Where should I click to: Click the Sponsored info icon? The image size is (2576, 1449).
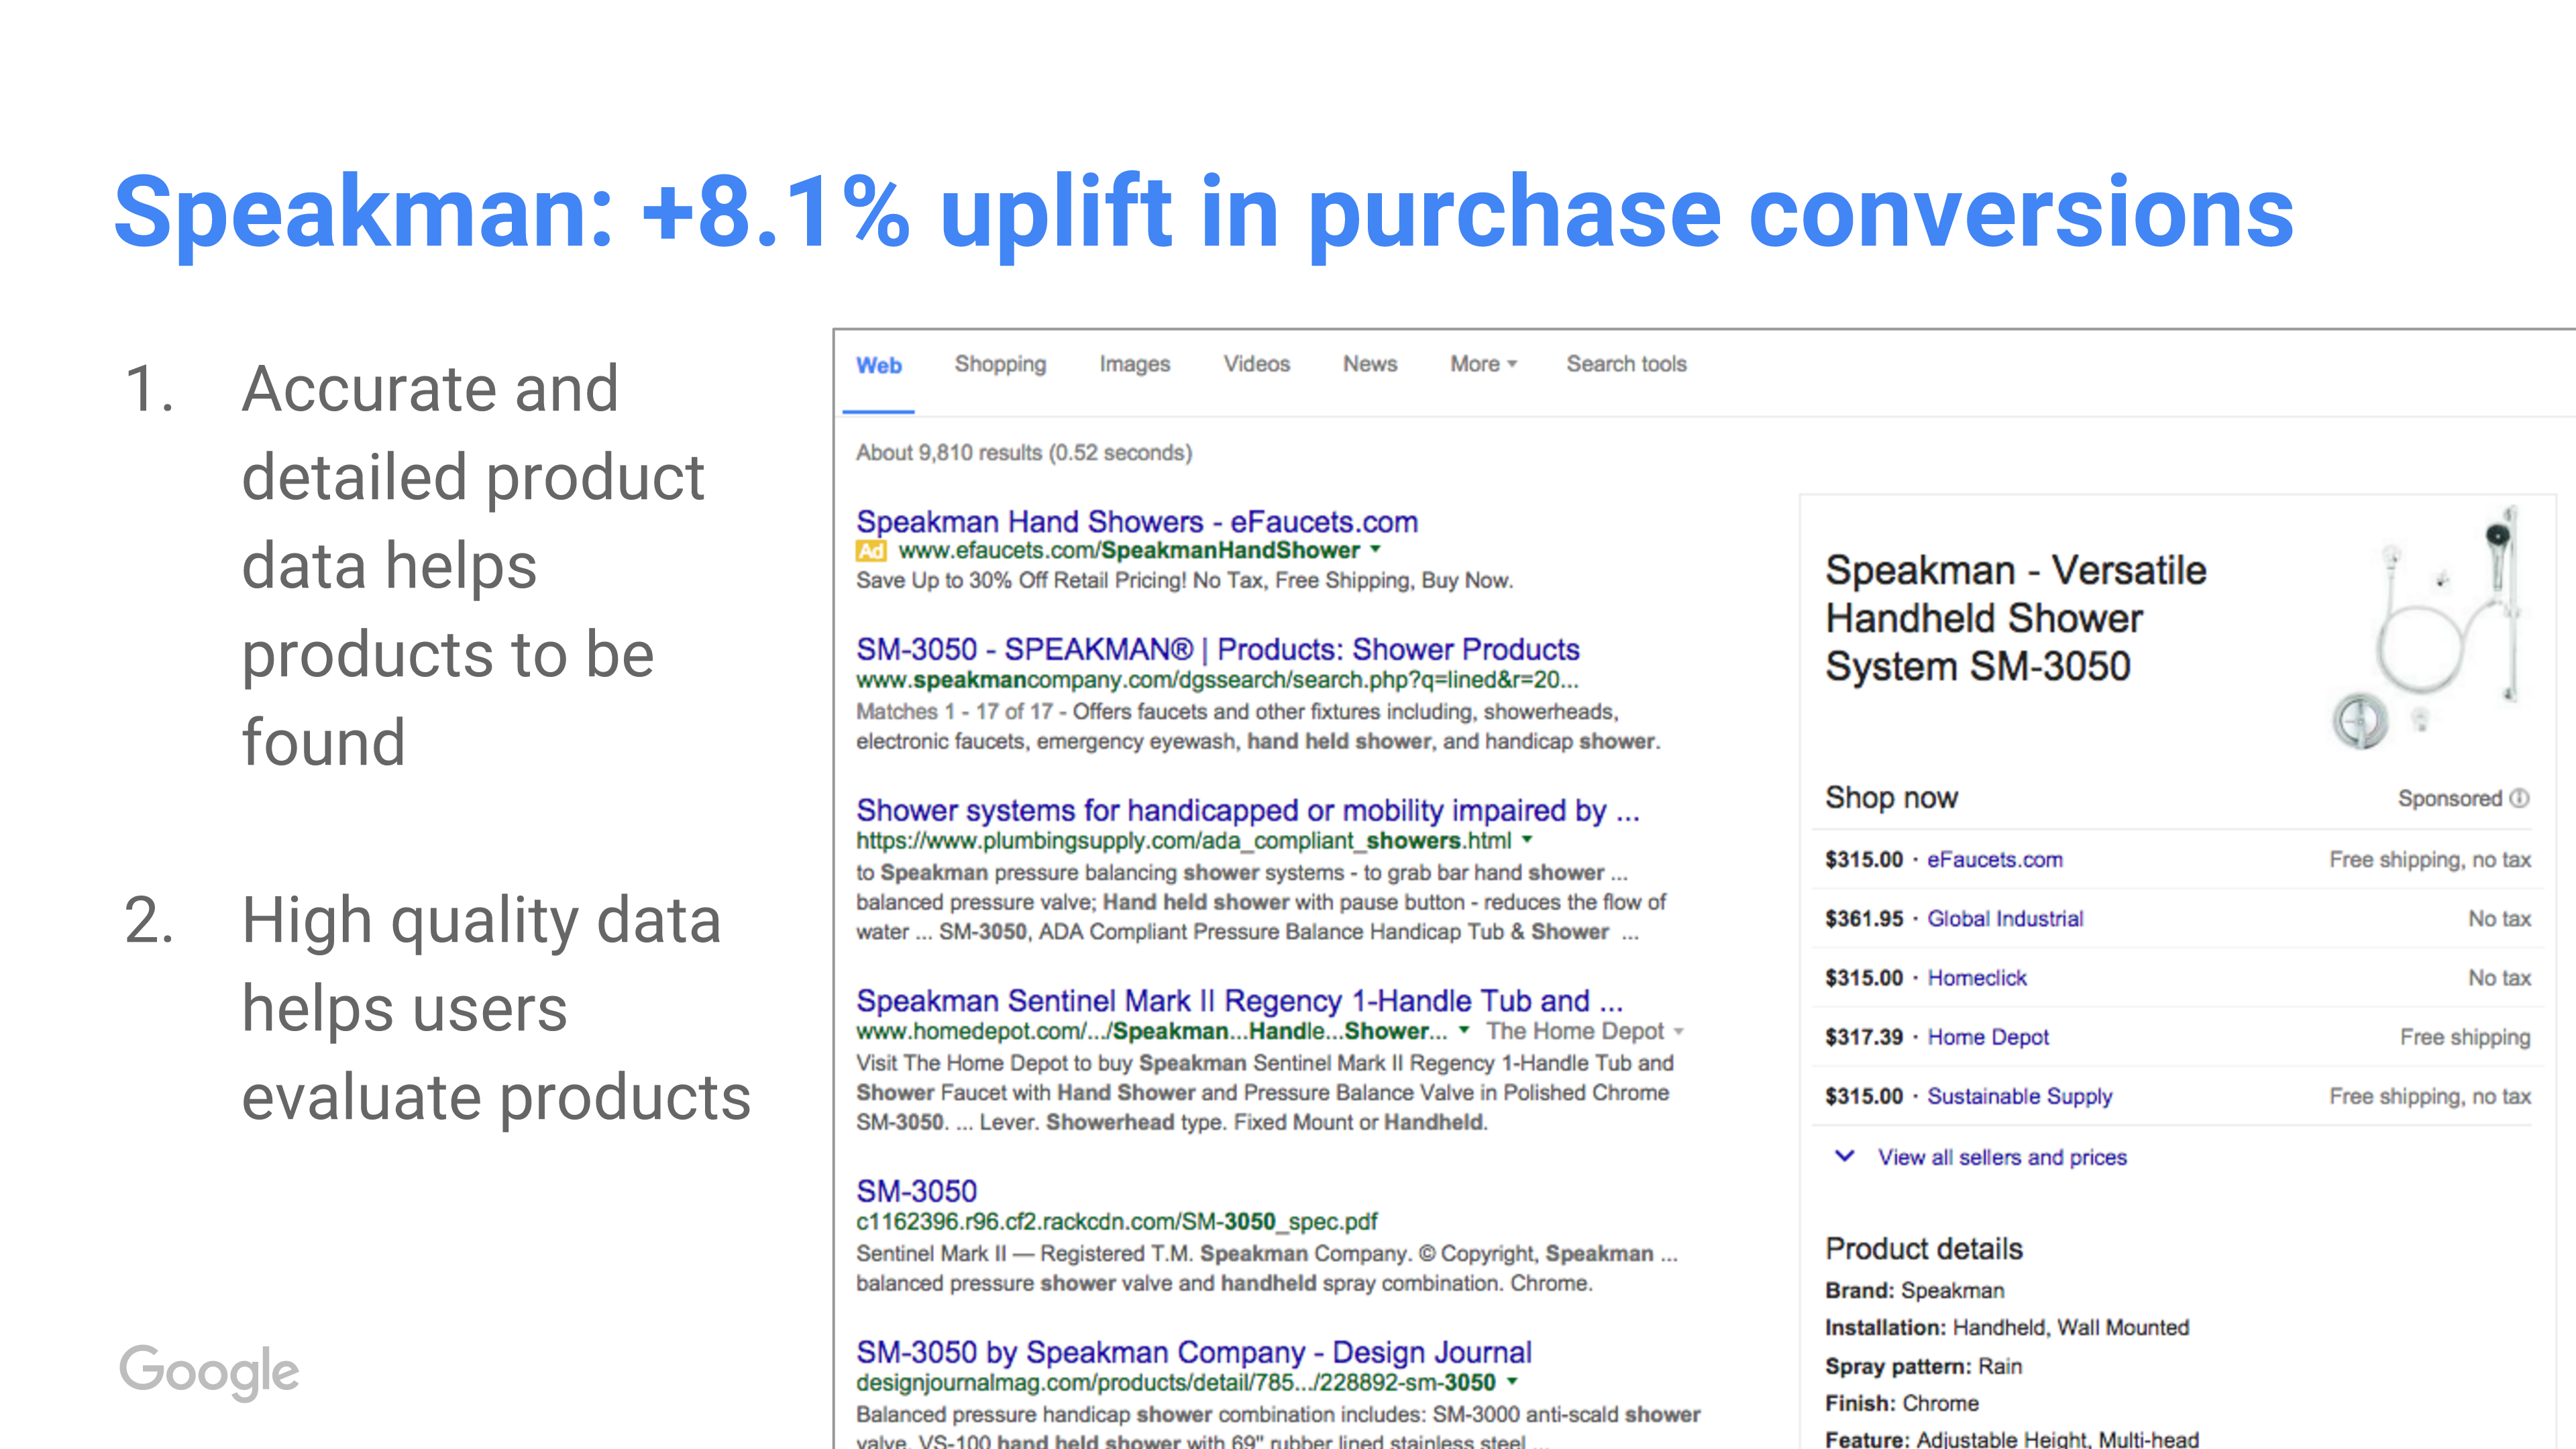pos(2520,798)
